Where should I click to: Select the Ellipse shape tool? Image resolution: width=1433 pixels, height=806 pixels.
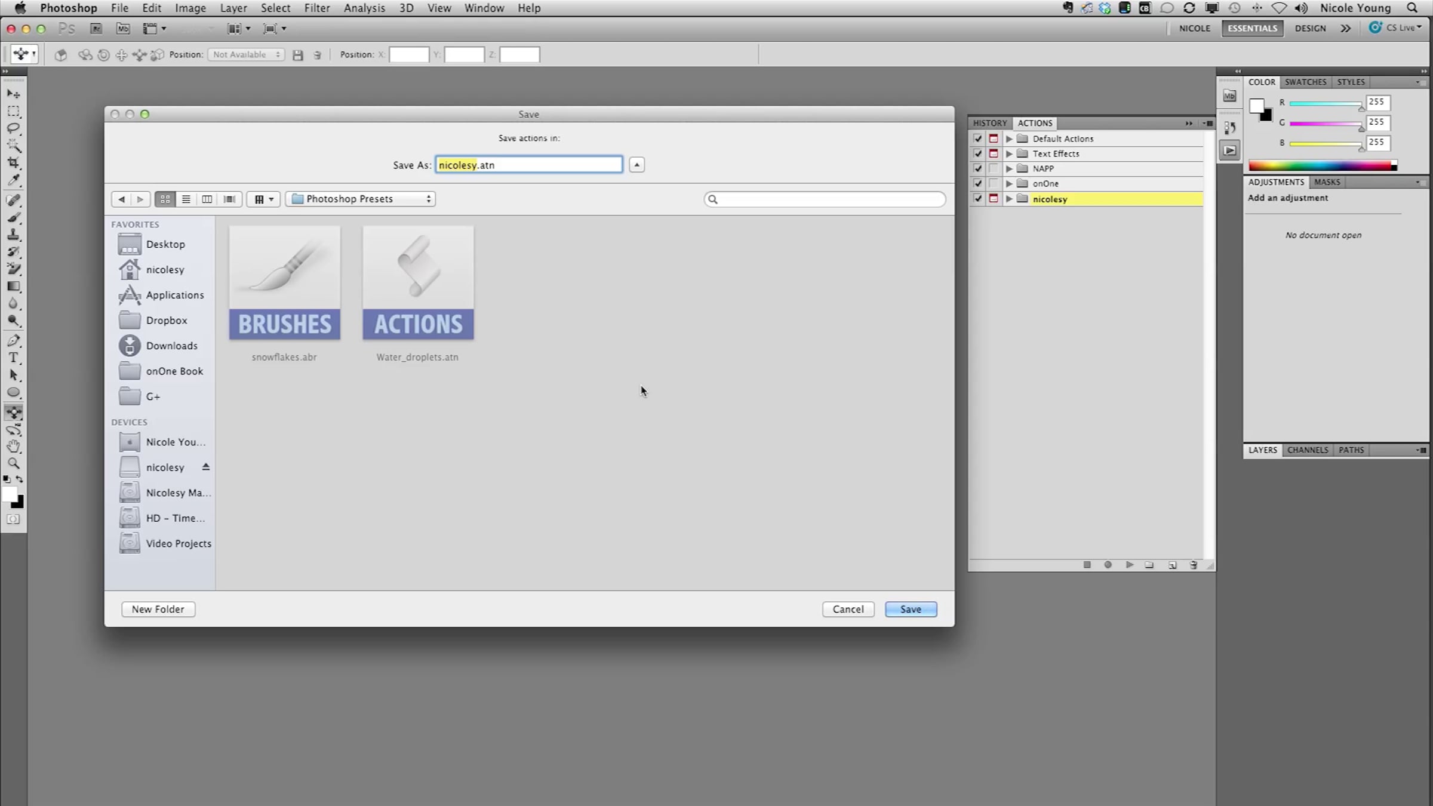click(13, 393)
